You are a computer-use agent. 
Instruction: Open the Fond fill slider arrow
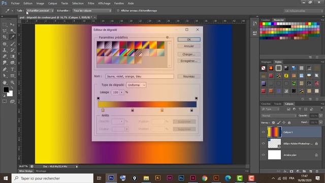click(x=320, y=123)
